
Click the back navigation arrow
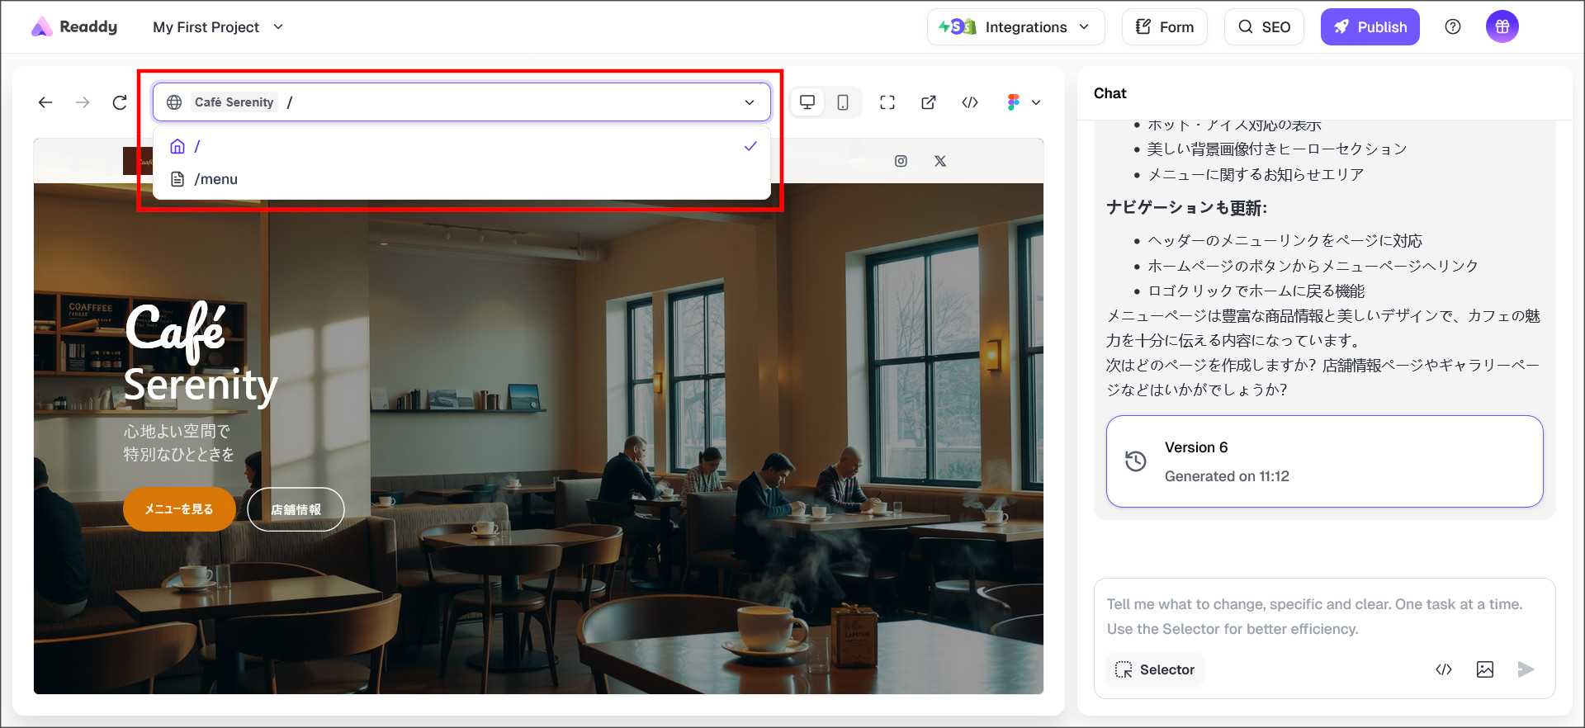pyautogui.click(x=45, y=102)
